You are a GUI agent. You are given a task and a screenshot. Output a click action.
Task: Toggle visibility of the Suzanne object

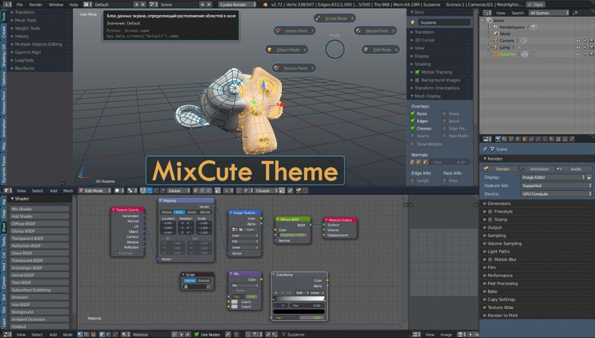tap(578, 53)
